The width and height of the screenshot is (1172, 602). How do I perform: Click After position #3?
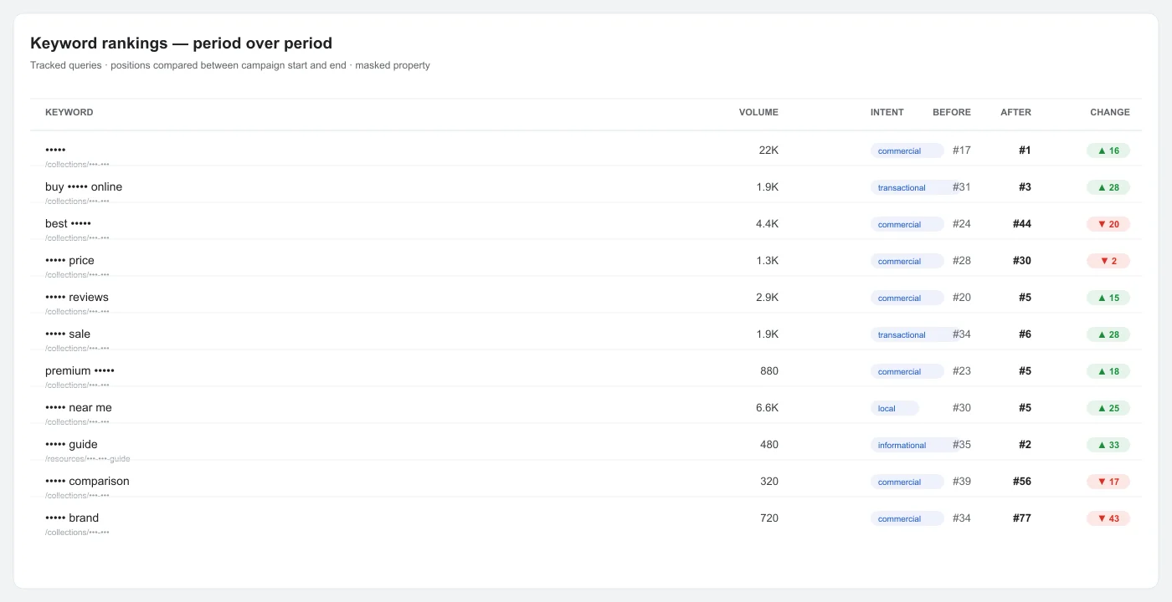tap(1025, 187)
